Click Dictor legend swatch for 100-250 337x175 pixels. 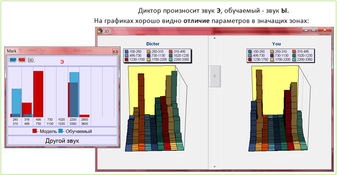(x=127, y=51)
